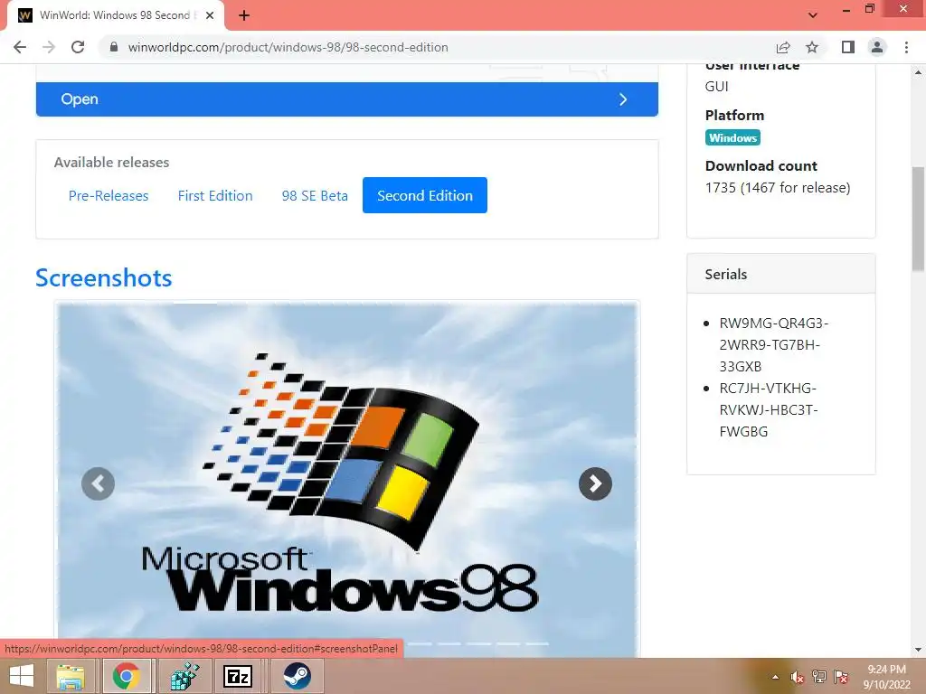Click the Chrome taskbar icon
This screenshot has height=694, width=926.
(x=127, y=676)
